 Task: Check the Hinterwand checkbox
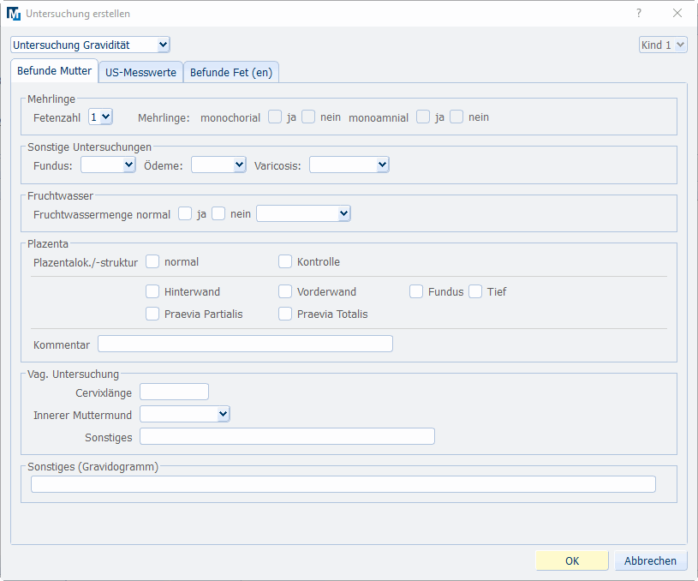tap(152, 291)
